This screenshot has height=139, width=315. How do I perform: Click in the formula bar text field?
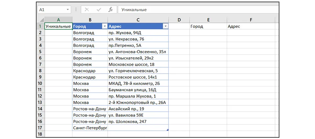195,10
